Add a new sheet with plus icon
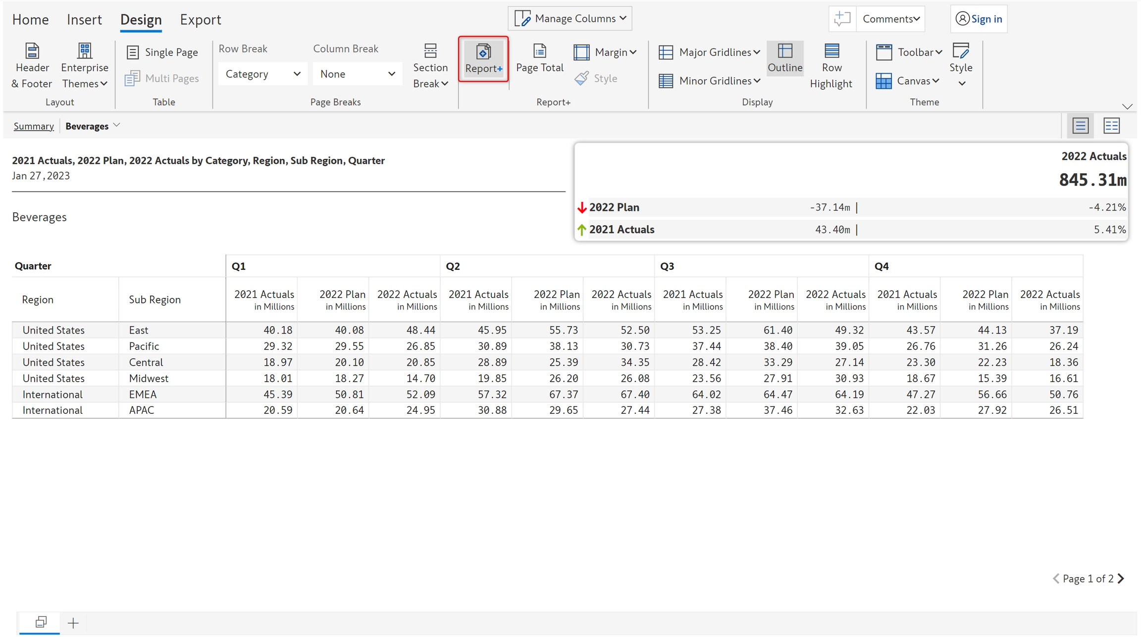Screen dimensions: 1141x637 (x=73, y=623)
